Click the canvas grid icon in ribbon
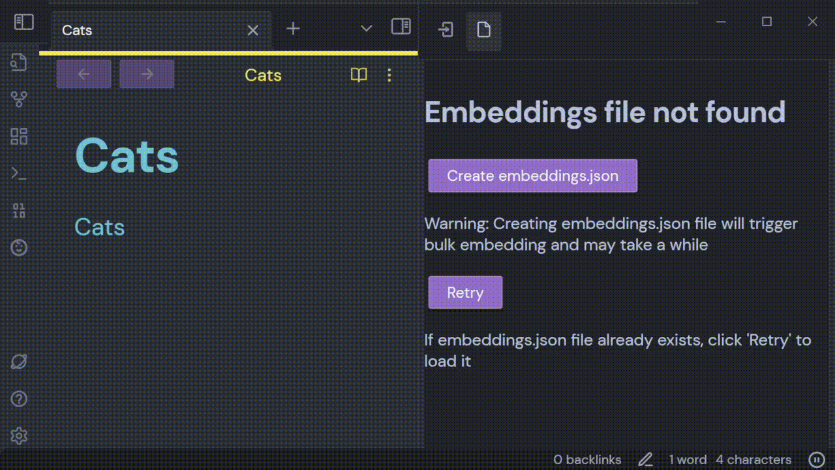This screenshot has width=835, height=470. (19, 136)
